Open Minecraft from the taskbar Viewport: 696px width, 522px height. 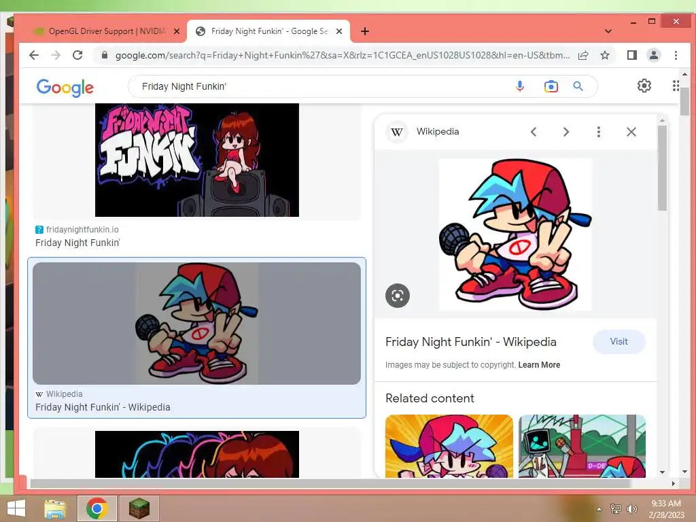pos(139,508)
